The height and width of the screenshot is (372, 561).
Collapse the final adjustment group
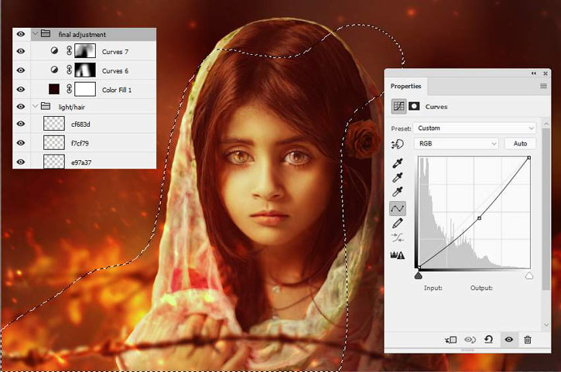(36, 34)
